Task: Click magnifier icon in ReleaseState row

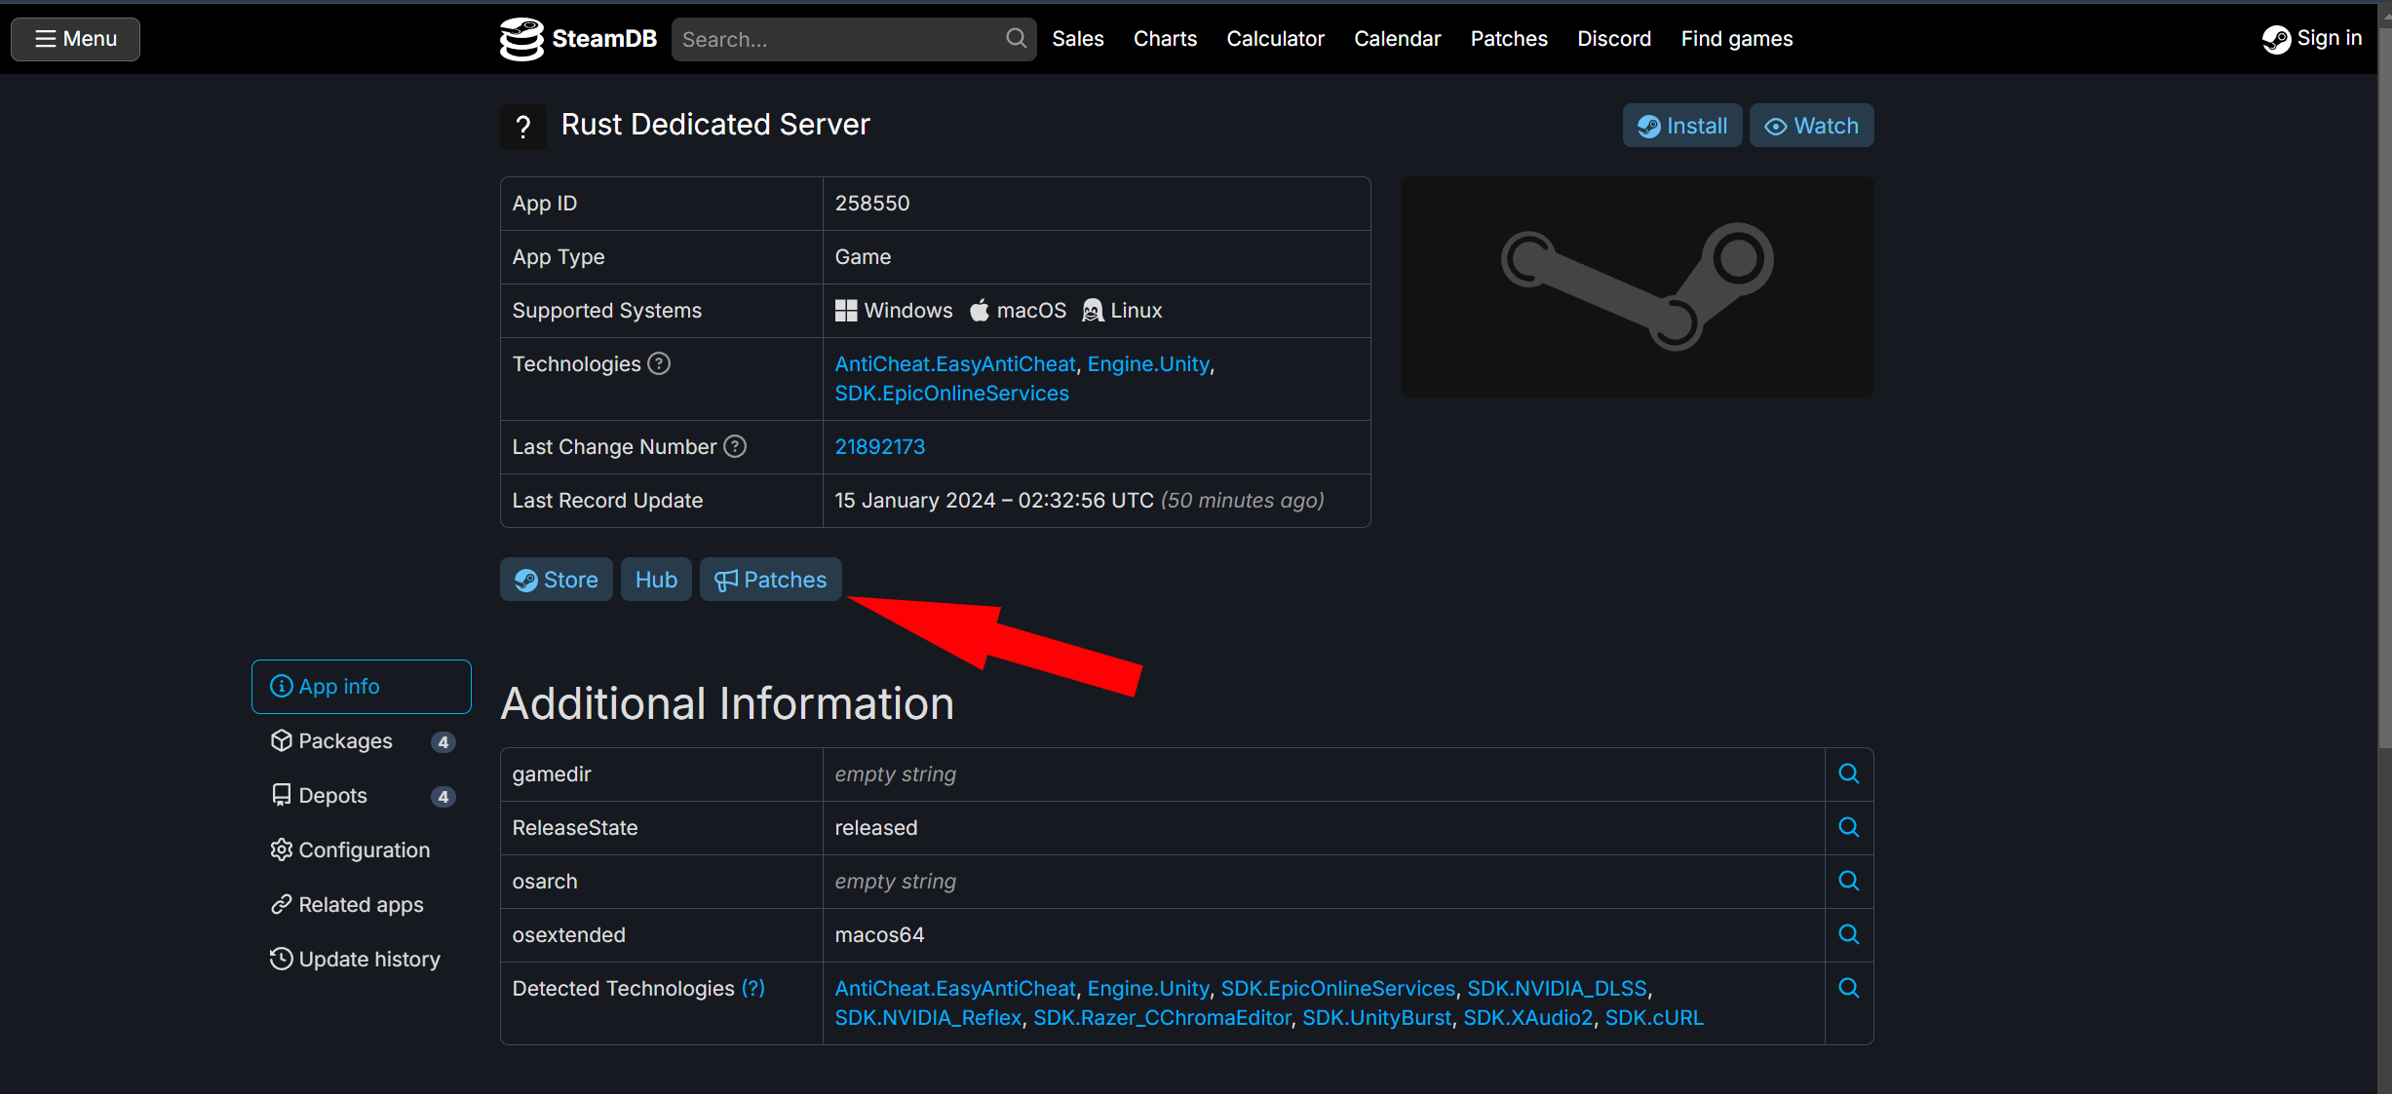Action: tap(1848, 828)
